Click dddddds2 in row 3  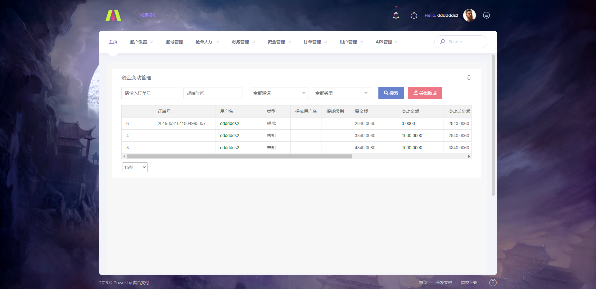pos(230,148)
